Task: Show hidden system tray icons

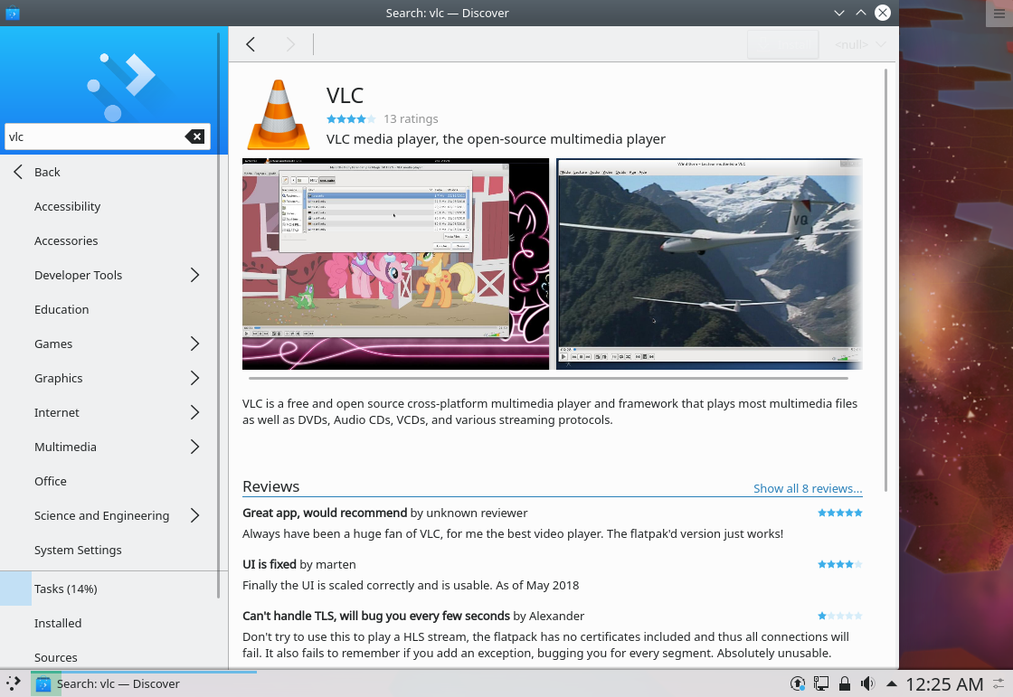Action: pos(892,683)
